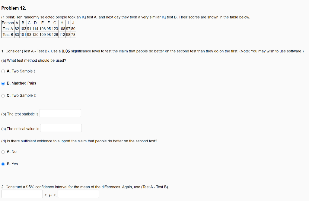Select the "B. Matched Pairs" radio button
The height and width of the screenshot is (201, 309).
point(3,83)
